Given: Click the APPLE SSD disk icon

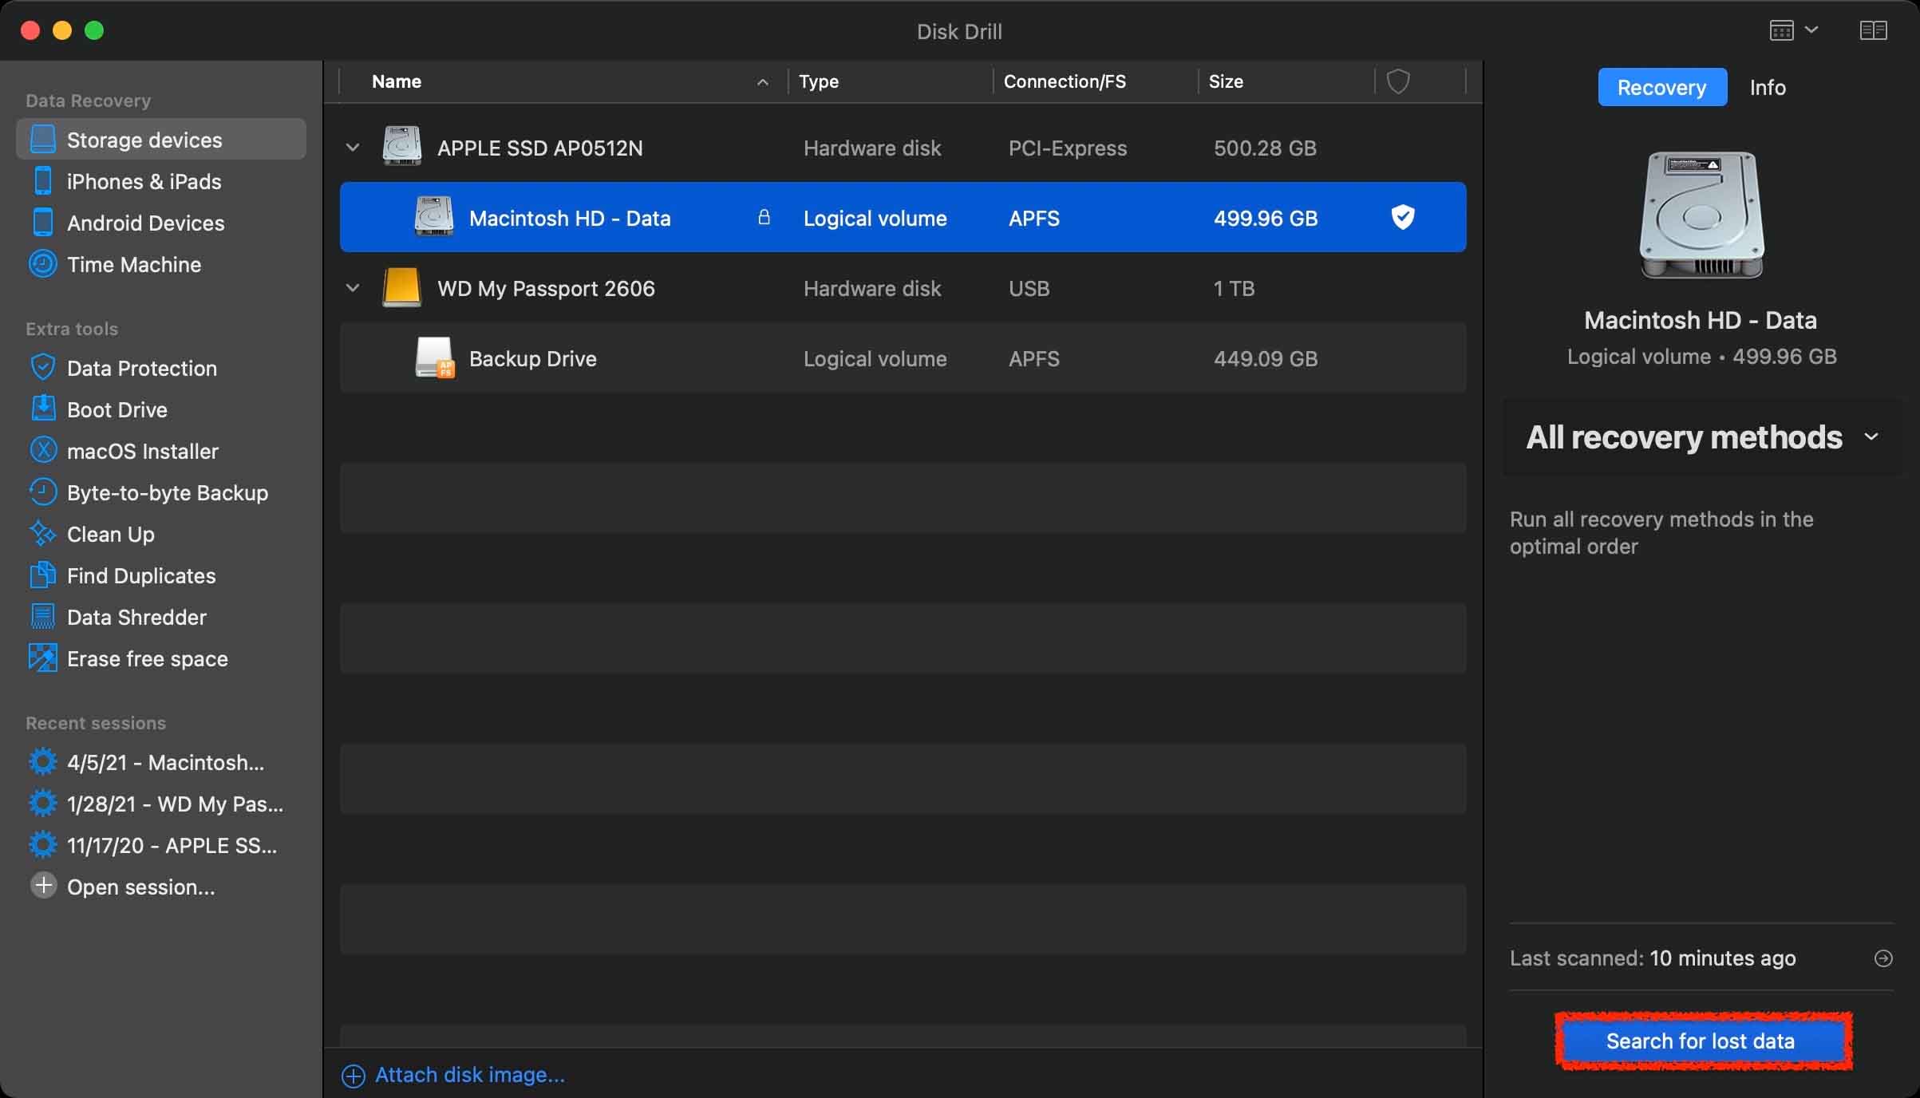Looking at the screenshot, I should 401,146.
